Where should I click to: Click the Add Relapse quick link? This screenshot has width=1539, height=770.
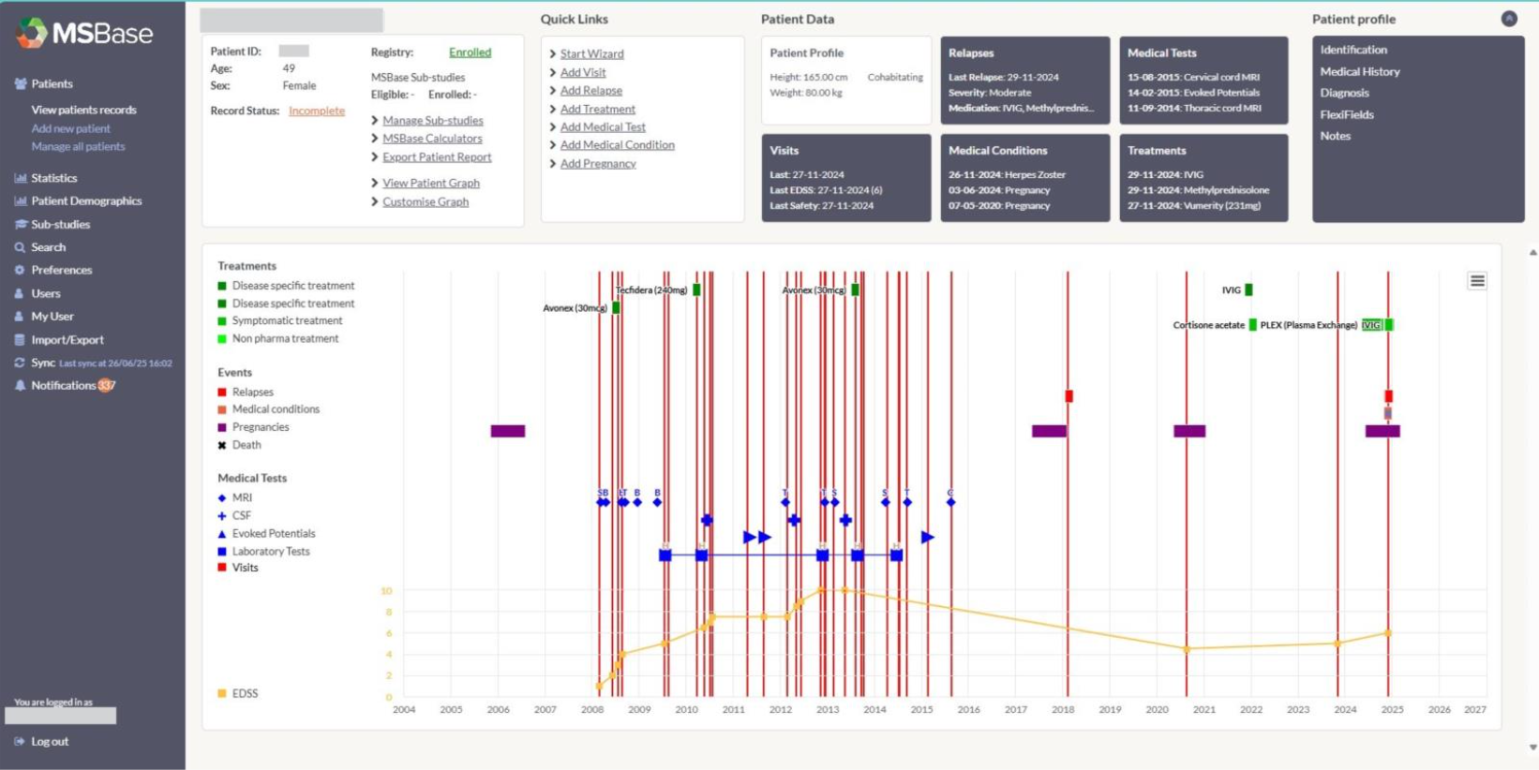(590, 91)
